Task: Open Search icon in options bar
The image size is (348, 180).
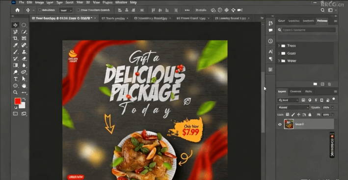Action: pyautogui.click(x=322, y=10)
